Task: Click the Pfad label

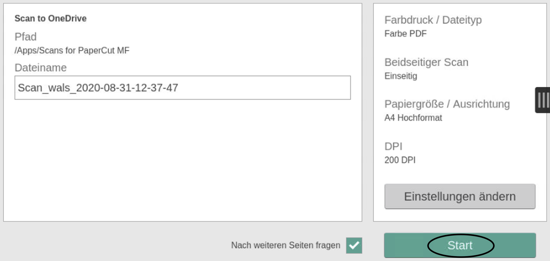Action: [26, 37]
